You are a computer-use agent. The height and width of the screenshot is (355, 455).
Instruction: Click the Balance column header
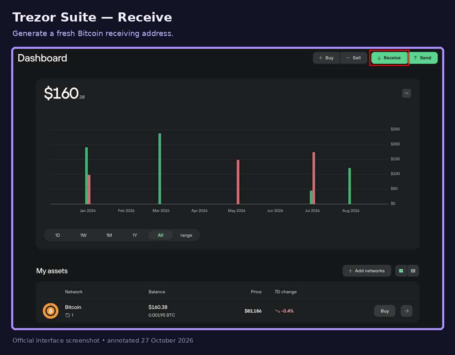click(x=157, y=292)
